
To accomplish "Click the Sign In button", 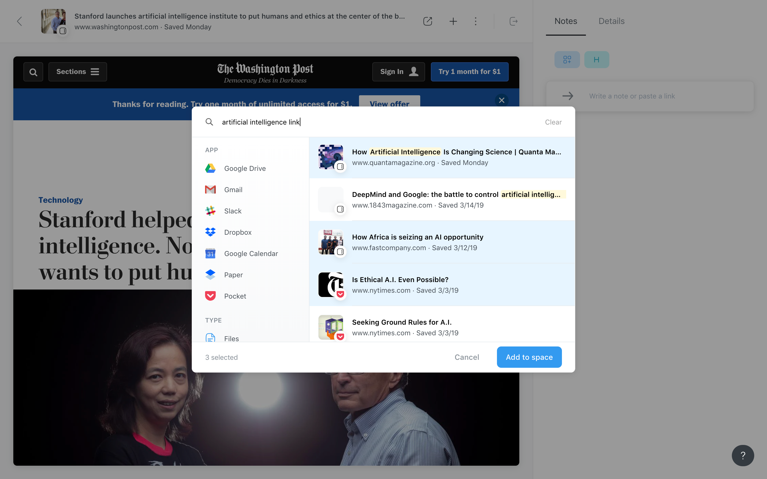I will click(398, 72).
